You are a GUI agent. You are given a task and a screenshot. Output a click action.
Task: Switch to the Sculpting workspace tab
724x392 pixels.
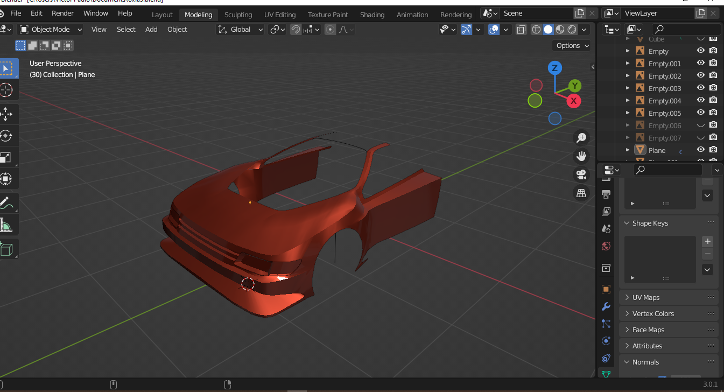238,15
